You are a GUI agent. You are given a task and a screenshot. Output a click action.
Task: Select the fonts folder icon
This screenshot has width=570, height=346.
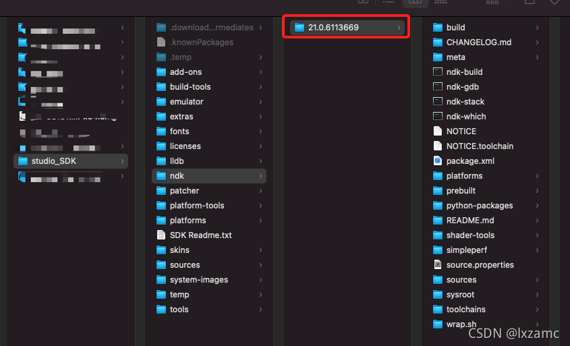161,132
